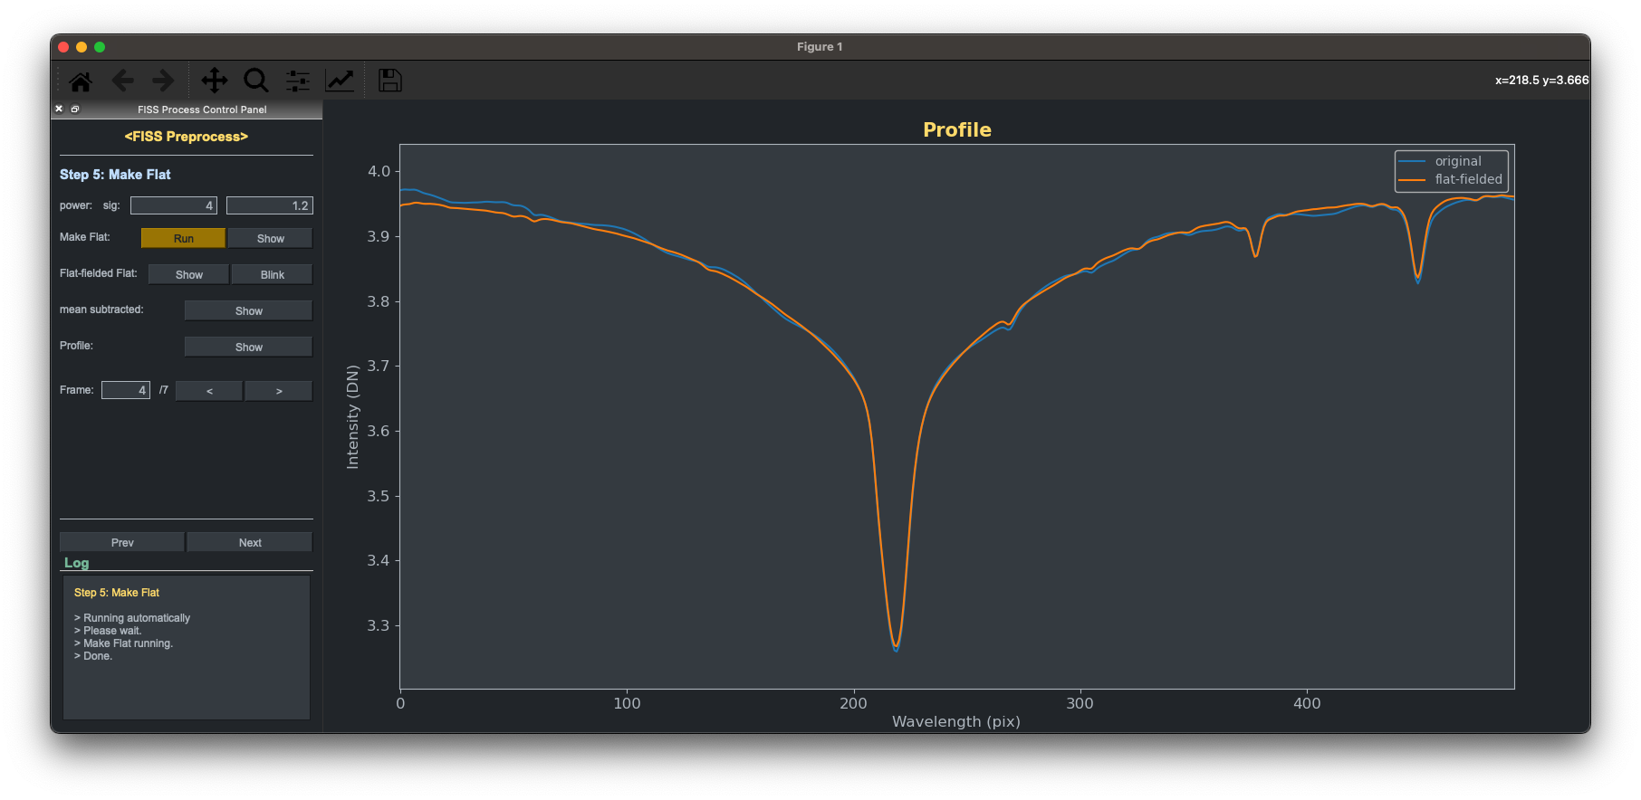Click the 'original' legend entry
The height and width of the screenshot is (800, 1641).
(1458, 161)
